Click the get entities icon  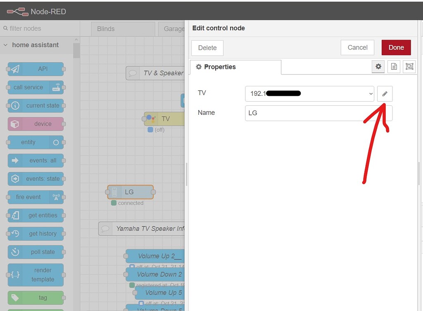pos(15,215)
